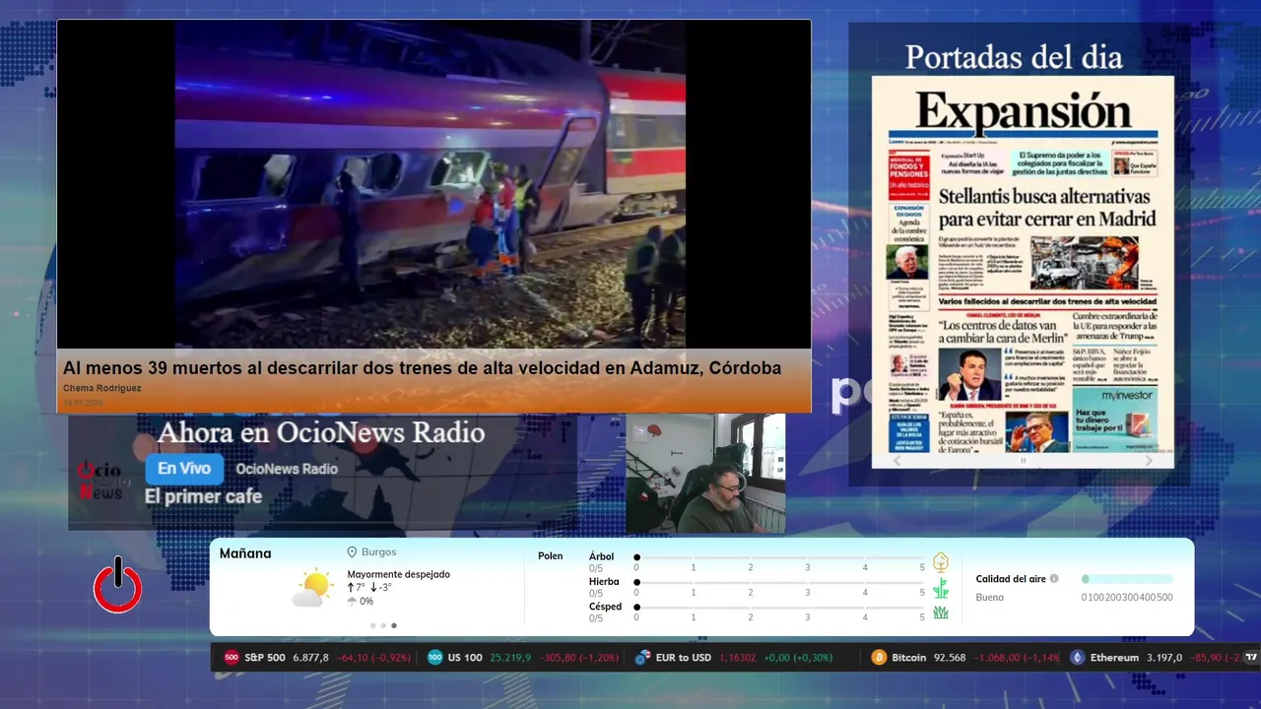Viewport: 1261px width, 709px height.
Task: Click the EUR to USD rate 1,16302
Action: click(x=738, y=657)
